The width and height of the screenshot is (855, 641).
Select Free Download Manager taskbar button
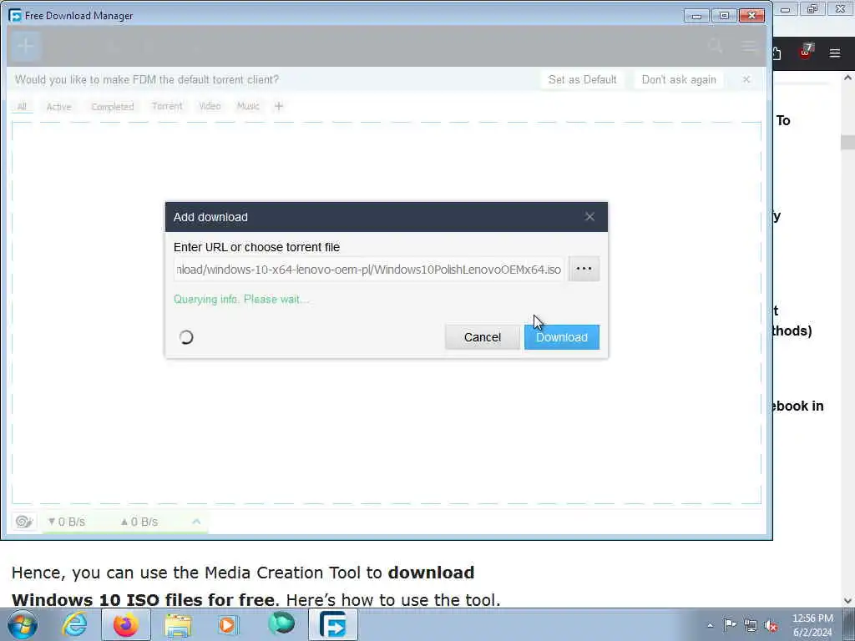(333, 624)
